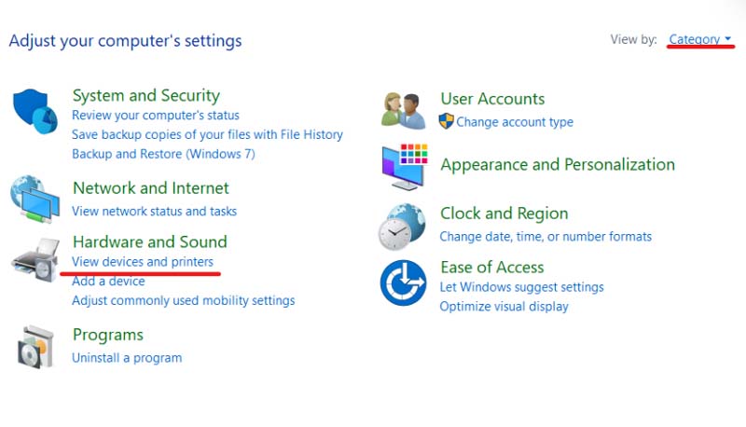Click the User Accounts people icon
The width and height of the screenshot is (746, 427).
[404, 109]
